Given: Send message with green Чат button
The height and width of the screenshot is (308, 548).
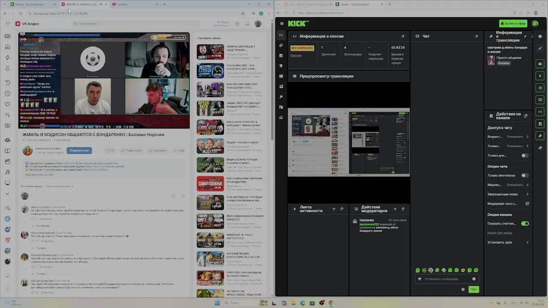Looking at the screenshot, I should pos(473,290).
